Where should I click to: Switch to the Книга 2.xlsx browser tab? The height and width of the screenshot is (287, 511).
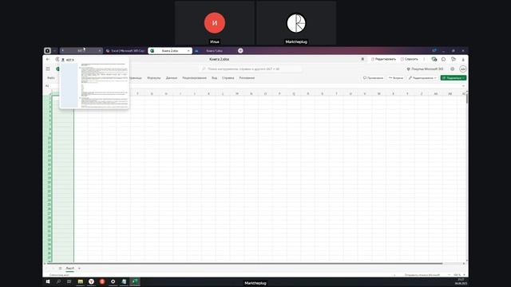(170, 51)
